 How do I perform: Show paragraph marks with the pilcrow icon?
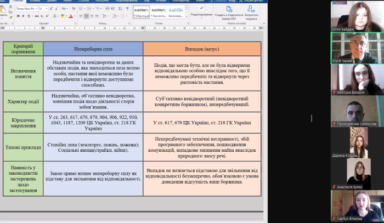127,9
